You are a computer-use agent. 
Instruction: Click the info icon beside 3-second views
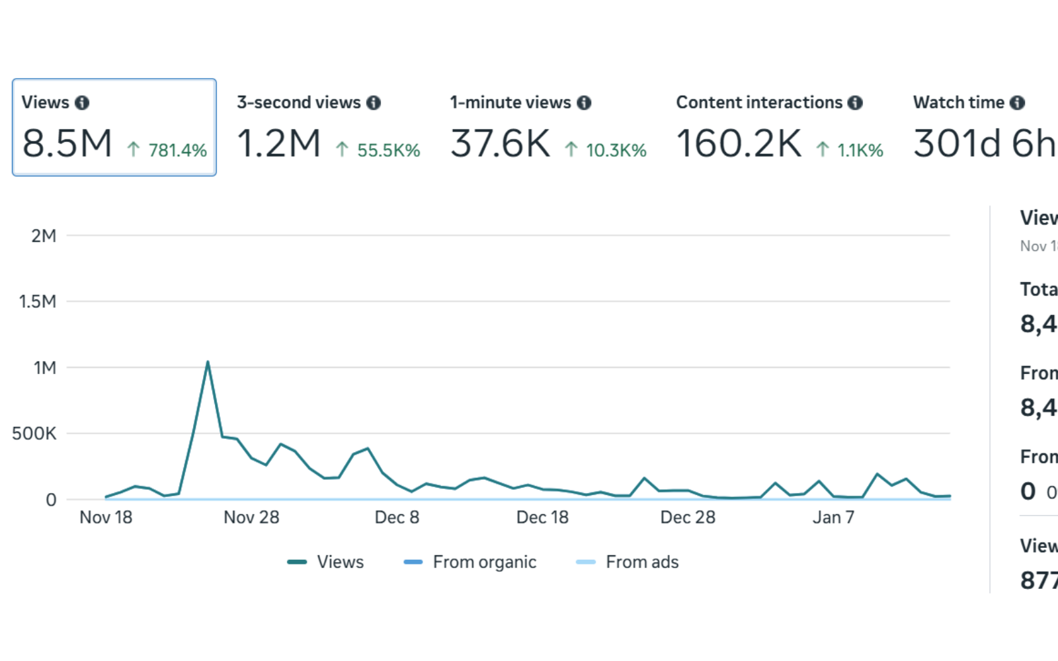coord(374,102)
